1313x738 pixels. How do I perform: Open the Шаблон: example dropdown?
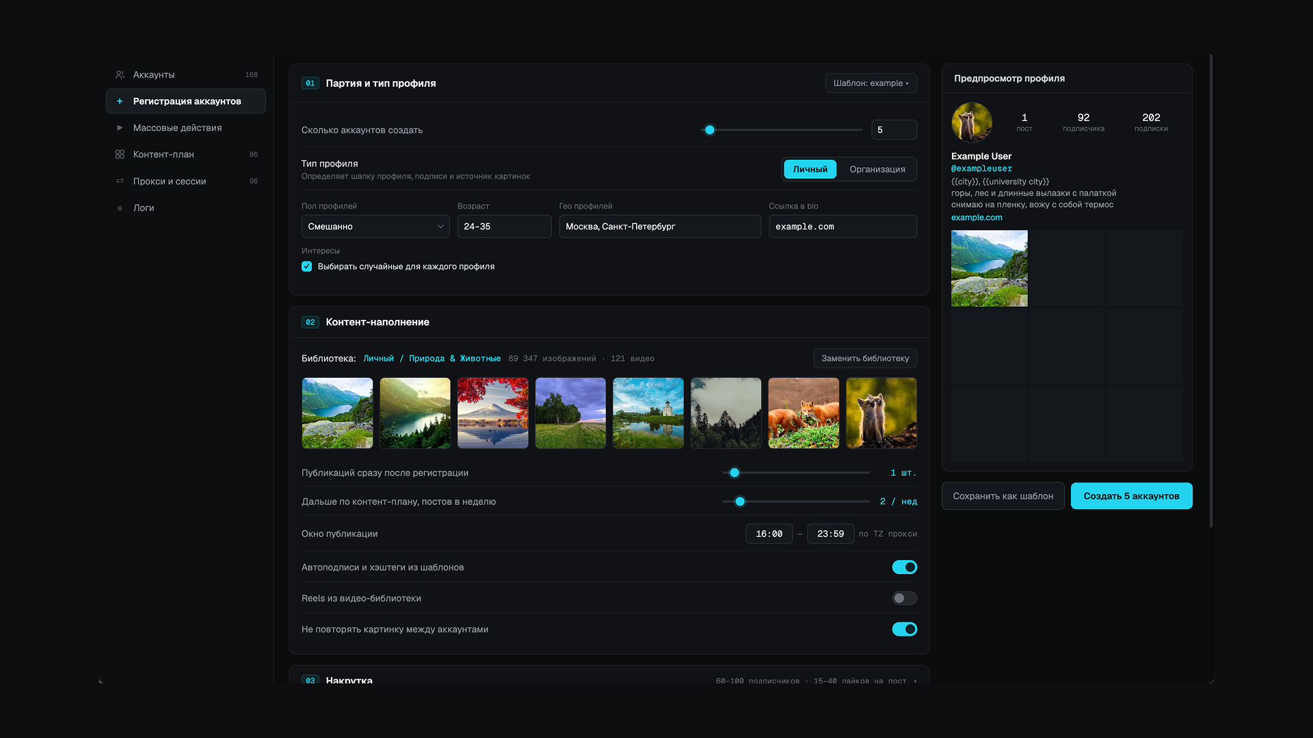[x=871, y=83]
